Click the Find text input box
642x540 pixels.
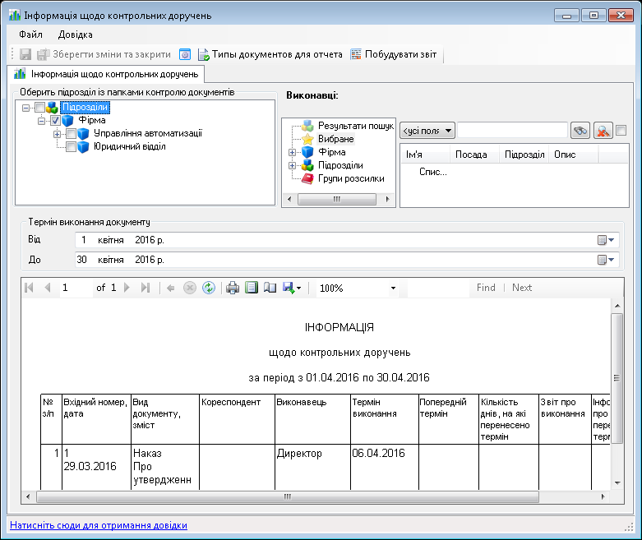click(439, 288)
